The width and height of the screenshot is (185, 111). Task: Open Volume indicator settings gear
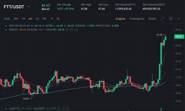[x=63, y=109]
